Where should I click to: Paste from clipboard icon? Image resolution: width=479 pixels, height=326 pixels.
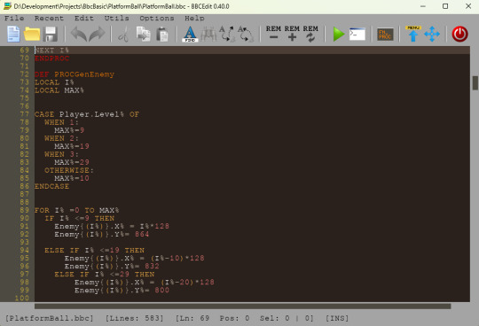tap(162, 35)
